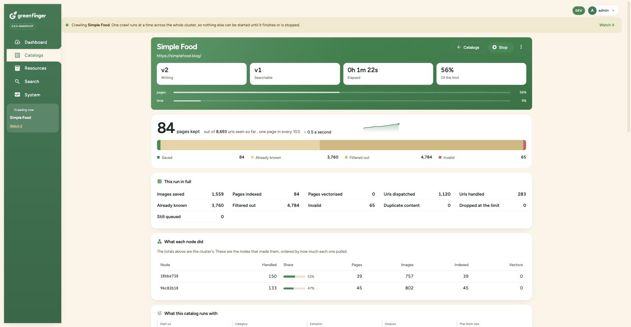
Task: Open Dashboard via its gauge icon
Action: [x=17, y=42]
